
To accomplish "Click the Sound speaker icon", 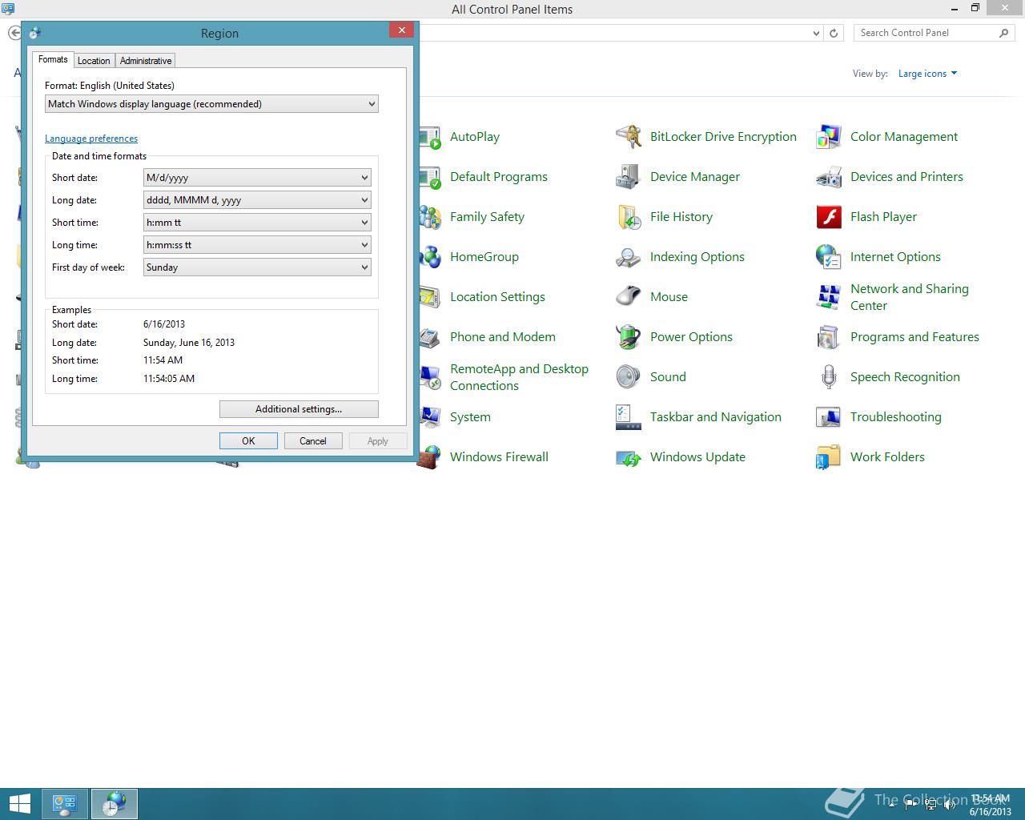I will 629,377.
